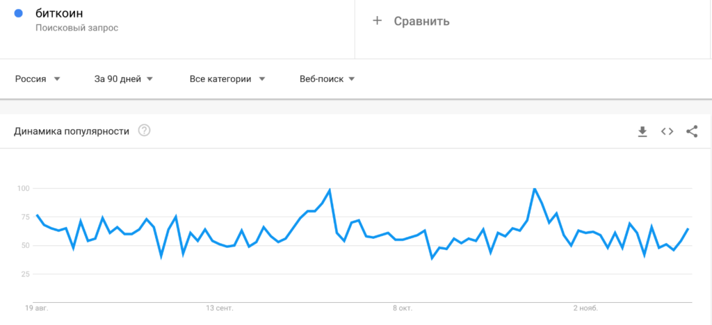Open the help icon next to Динамика популярности
The image size is (712, 325).
tap(145, 131)
